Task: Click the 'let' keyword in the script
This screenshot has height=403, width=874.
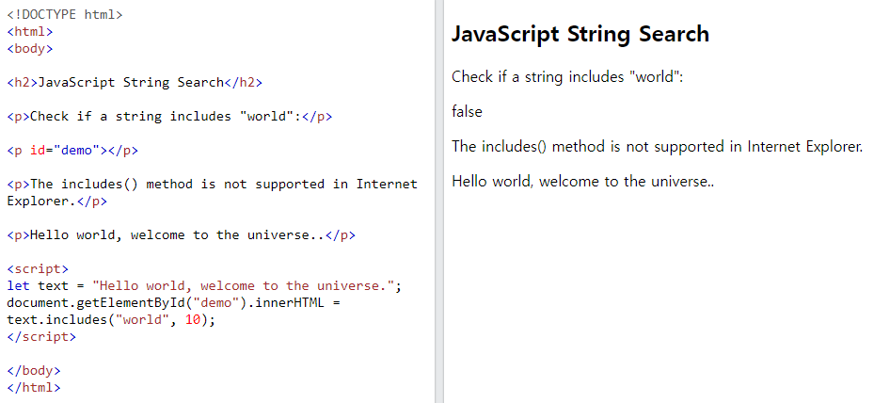Action: (19, 286)
